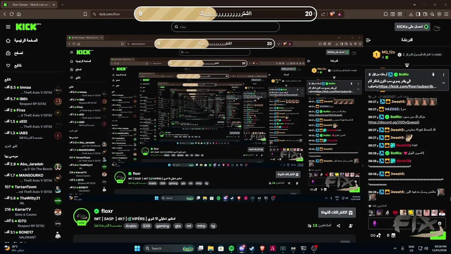Open the profile avatar menu top right

coord(437,27)
